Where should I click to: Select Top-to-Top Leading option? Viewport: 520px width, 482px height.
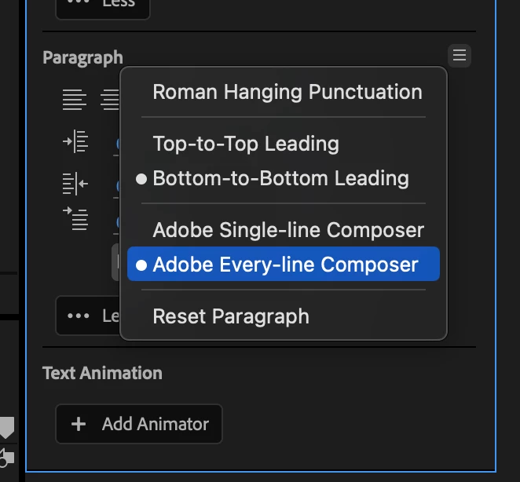click(x=246, y=144)
